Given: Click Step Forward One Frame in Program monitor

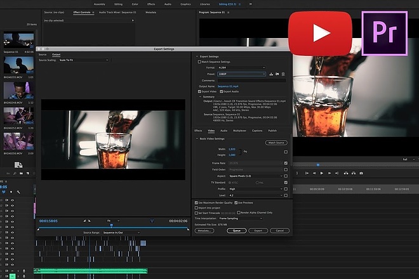Looking at the screenshot, I should pyautogui.click(x=329, y=173).
